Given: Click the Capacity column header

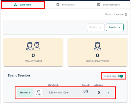Looking at the screenshot, I should tap(86, 85).
